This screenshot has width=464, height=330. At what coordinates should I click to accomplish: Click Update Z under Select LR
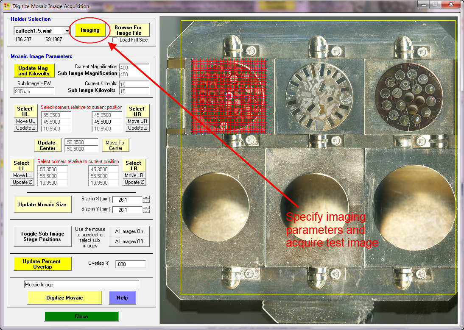click(134, 182)
